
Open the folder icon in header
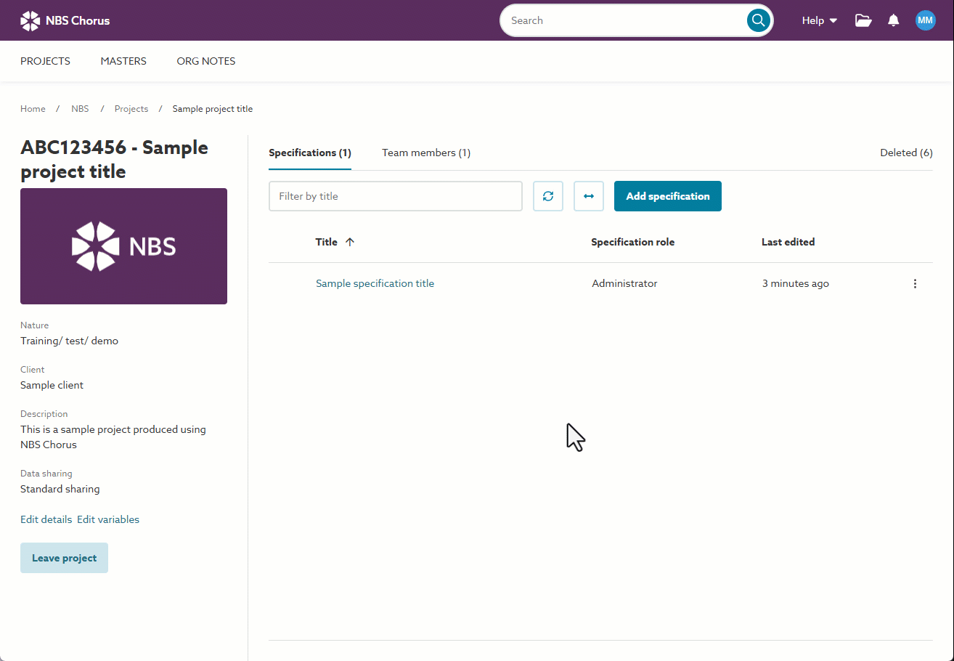(x=863, y=20)
